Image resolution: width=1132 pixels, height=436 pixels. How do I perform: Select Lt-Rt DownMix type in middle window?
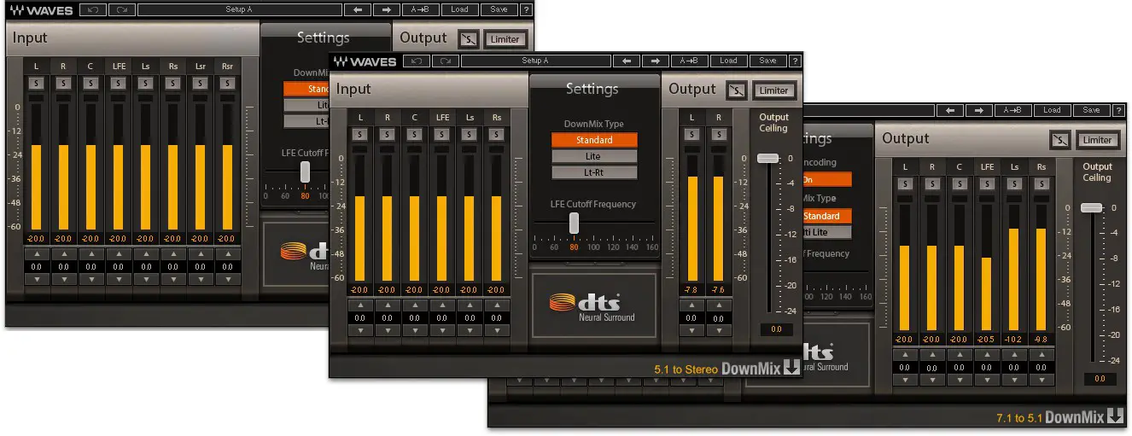pos(594,172)
